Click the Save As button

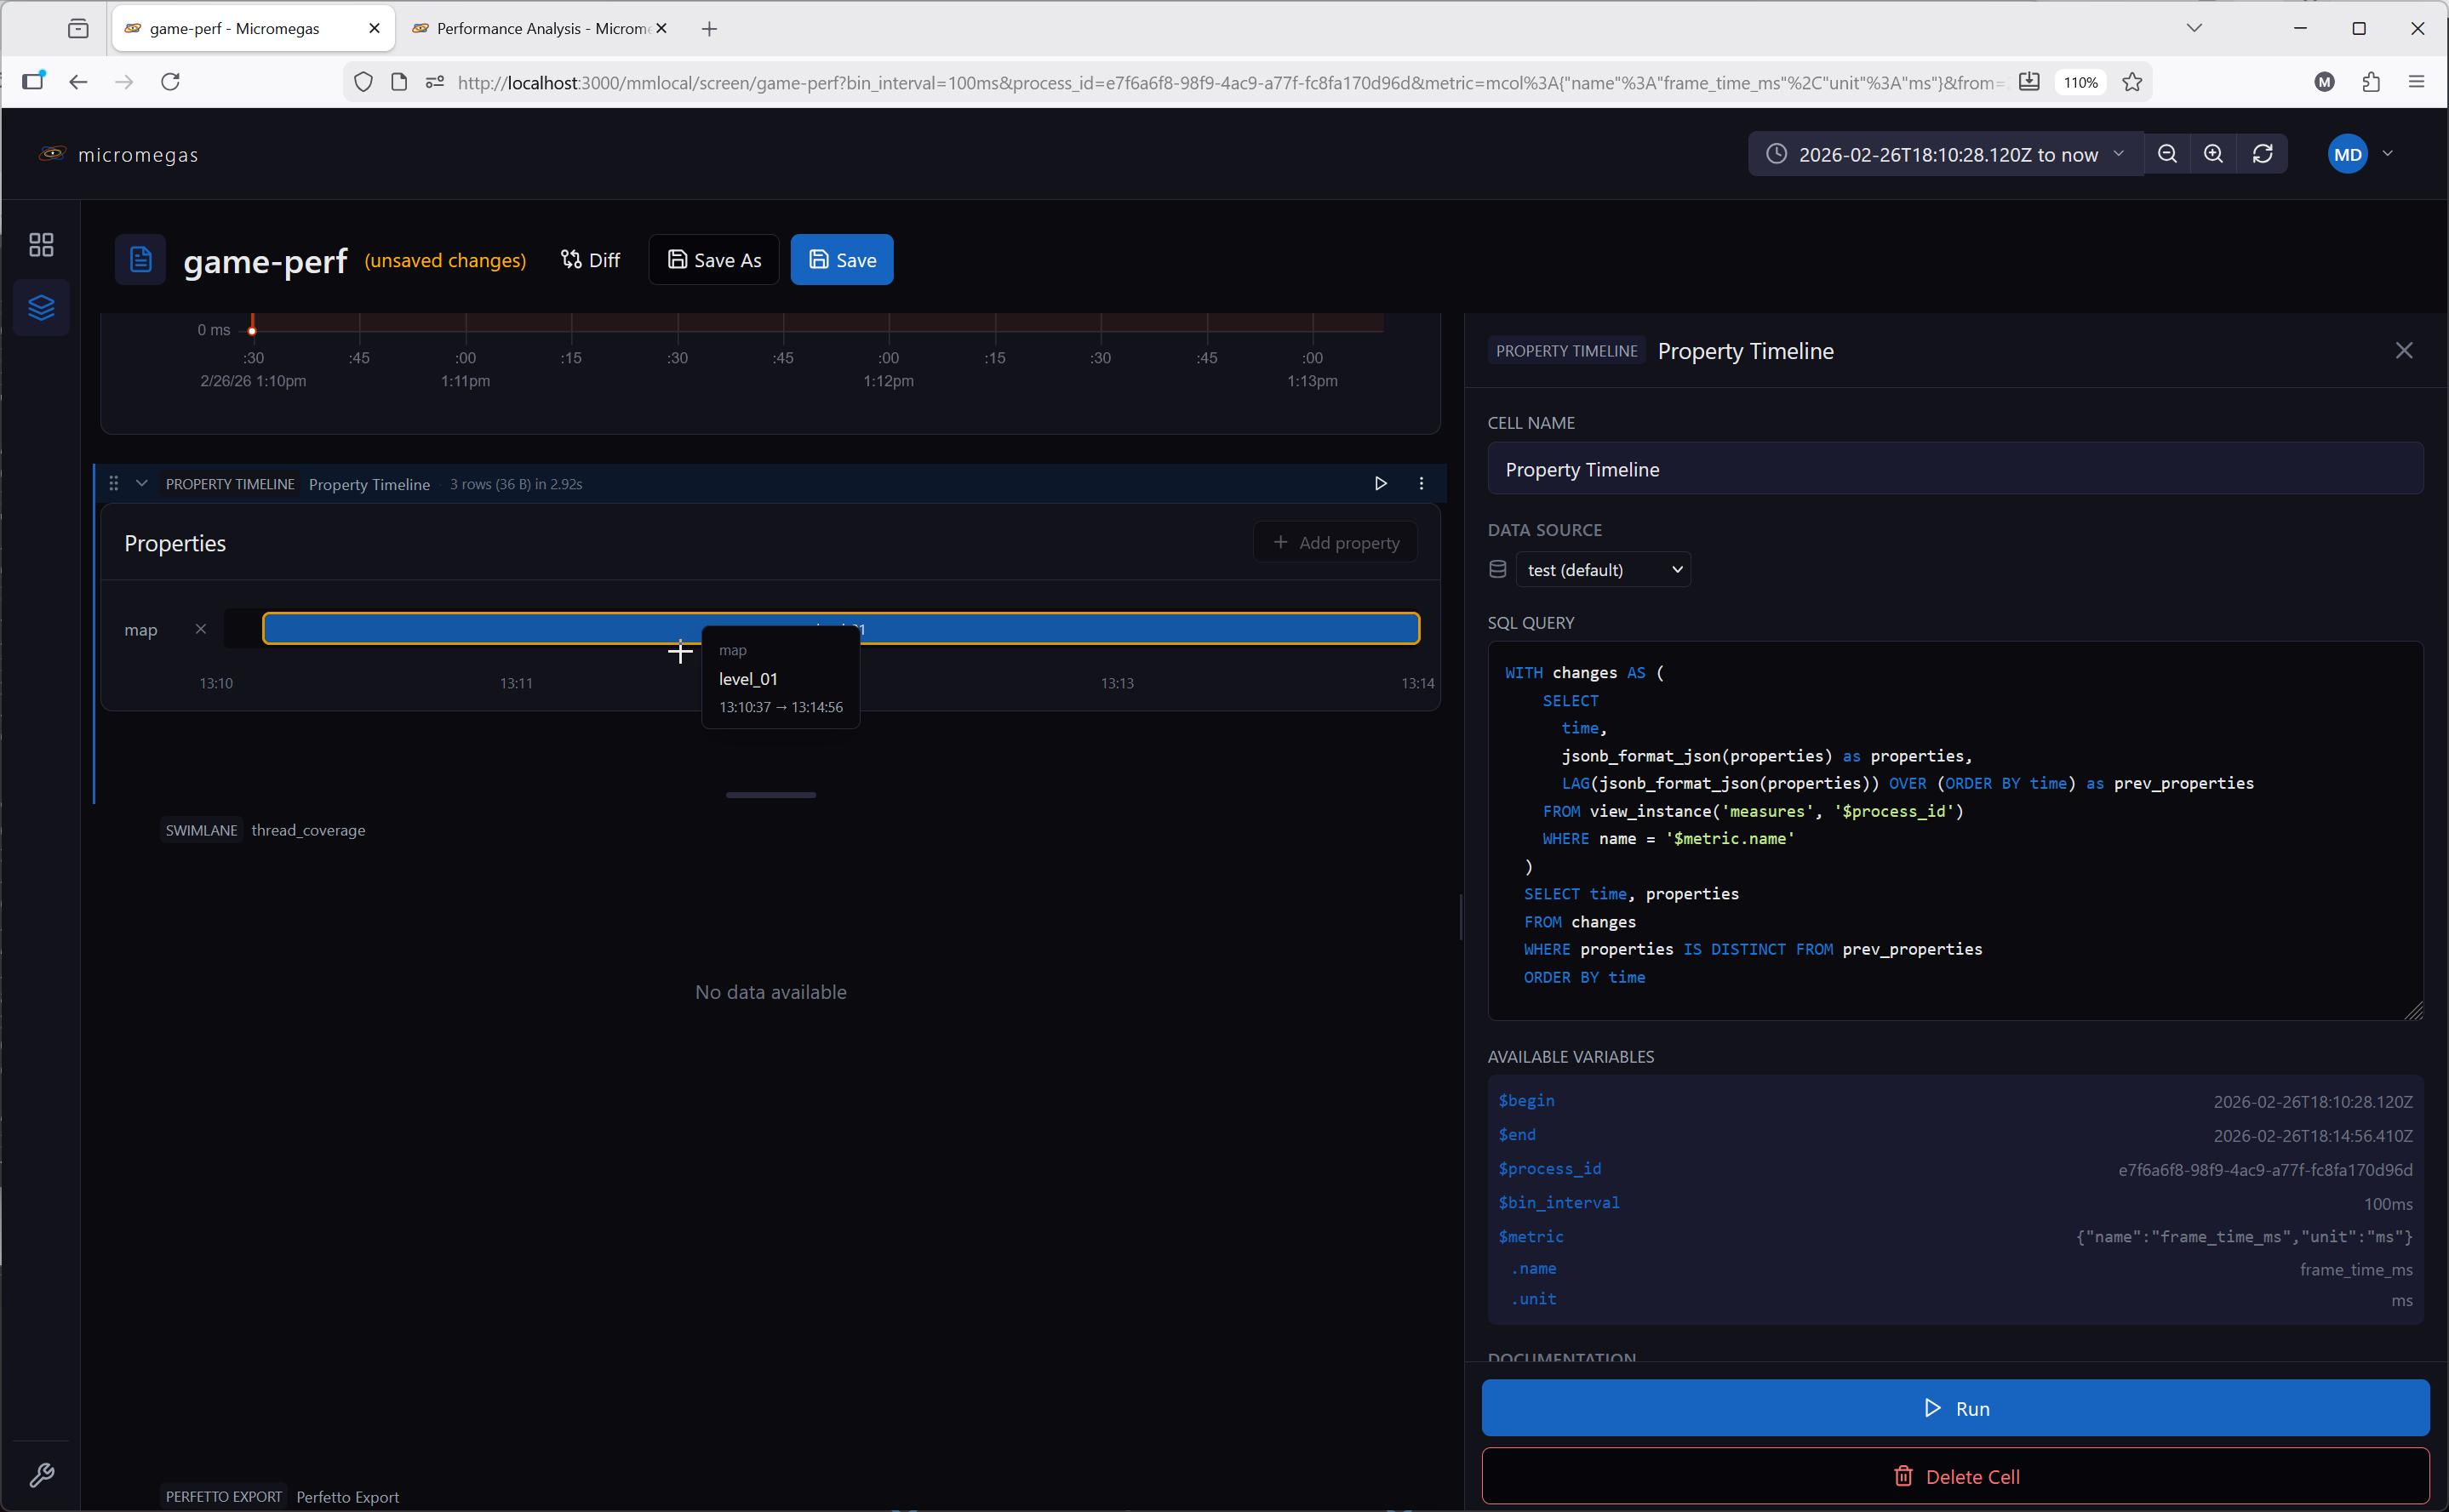(714, 260)
